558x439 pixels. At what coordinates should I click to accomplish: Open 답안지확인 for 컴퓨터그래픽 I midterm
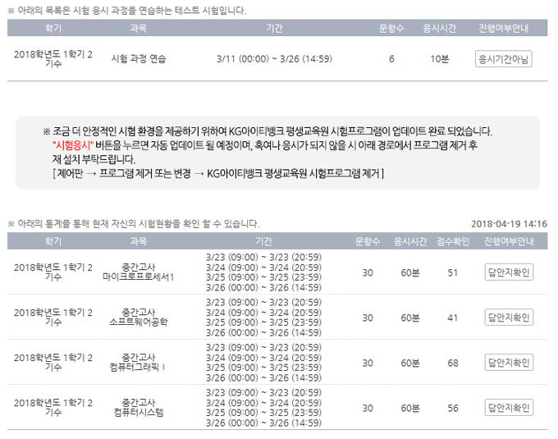[x=509, y=363]
